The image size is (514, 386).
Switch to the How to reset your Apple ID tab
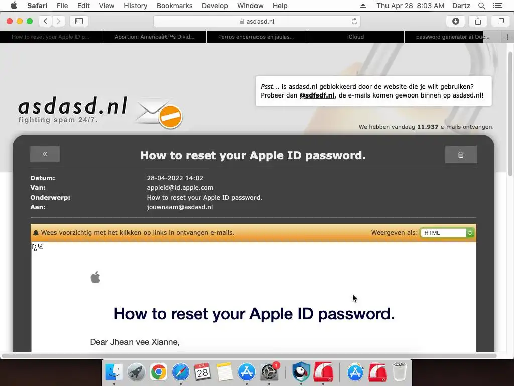(52, 37)
